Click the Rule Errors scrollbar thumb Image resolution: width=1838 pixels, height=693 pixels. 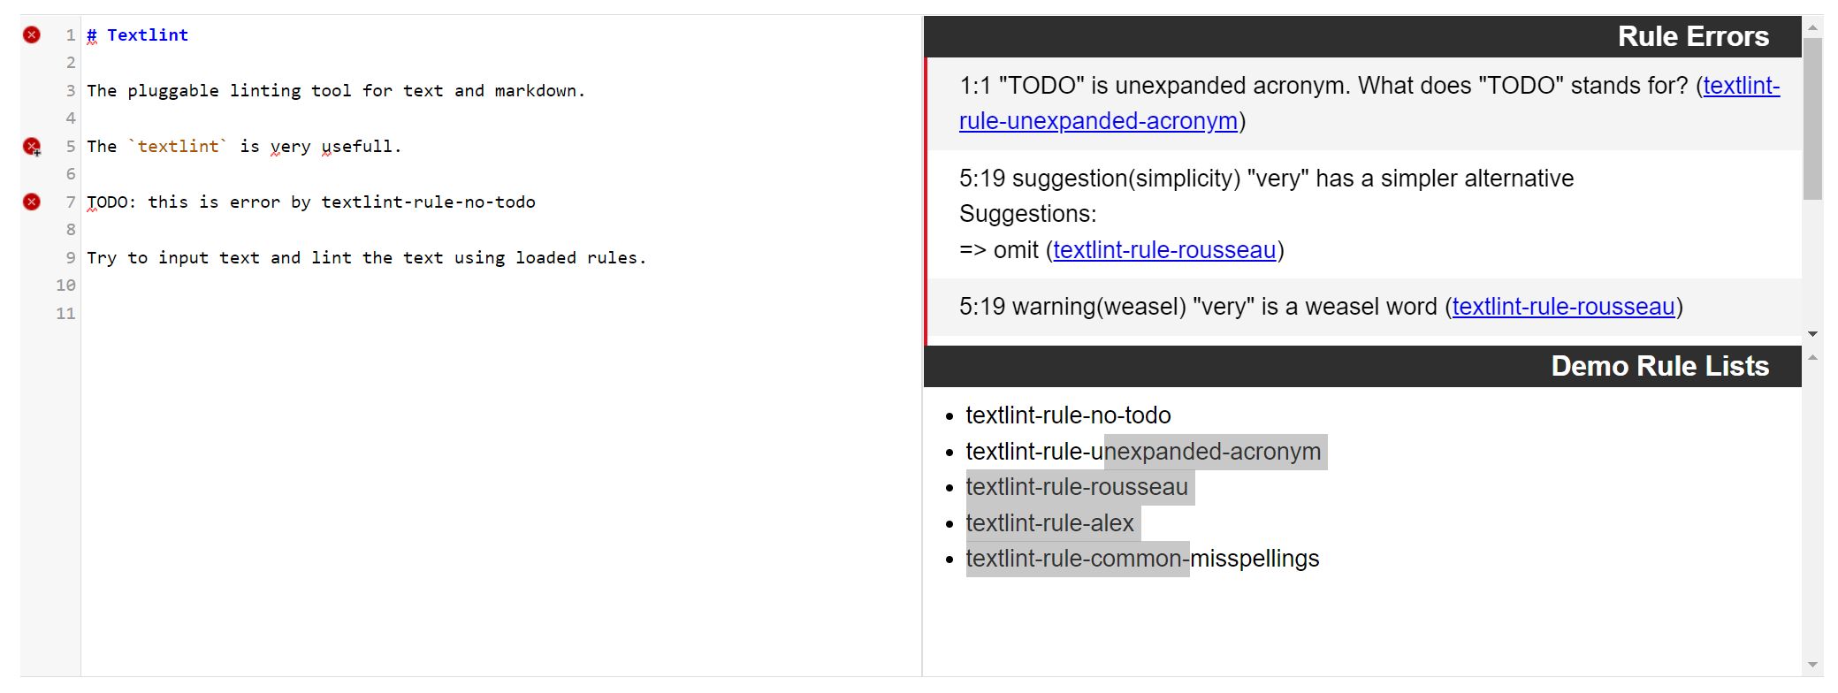pyautogui.click(x=1812, y=118)
